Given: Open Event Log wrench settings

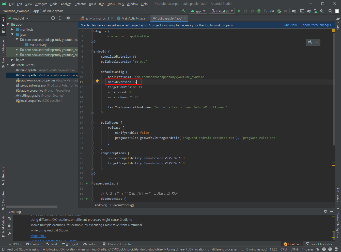Looking at the screenshot, I should pyautogui.click(x=9, y=233).
